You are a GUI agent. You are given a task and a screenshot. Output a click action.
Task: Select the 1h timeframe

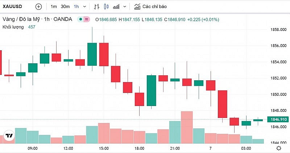76,7
